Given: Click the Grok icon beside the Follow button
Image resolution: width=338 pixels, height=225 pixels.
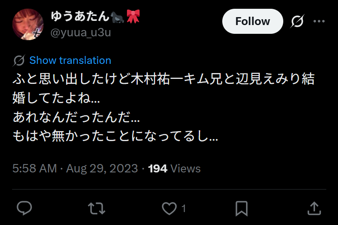Looking at the screenshot, I should click(x=297, y=21).
